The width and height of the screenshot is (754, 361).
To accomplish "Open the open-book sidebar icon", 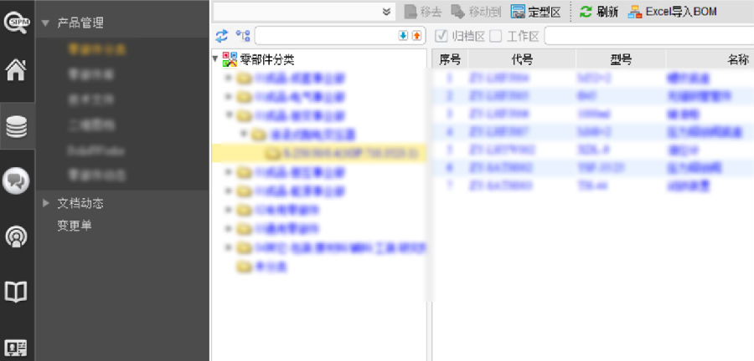I will point(16,292).
